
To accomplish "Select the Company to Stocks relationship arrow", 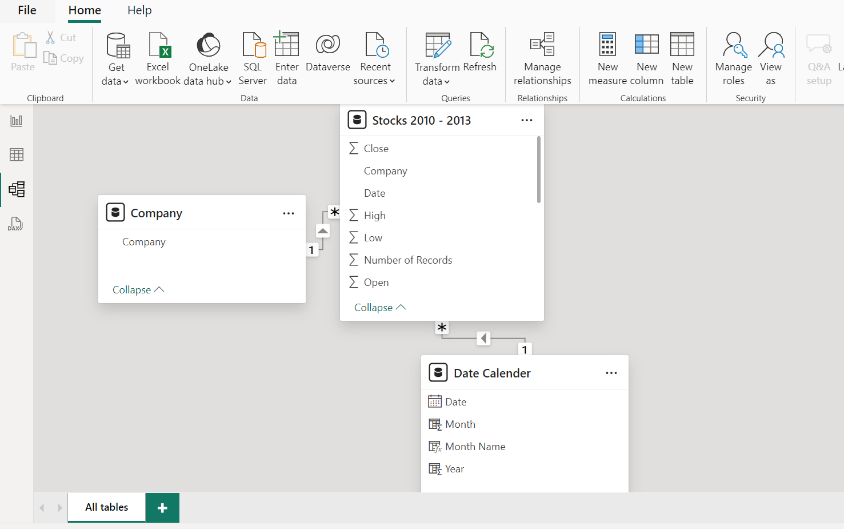I will pyautogui.click(x=323, y=231).
